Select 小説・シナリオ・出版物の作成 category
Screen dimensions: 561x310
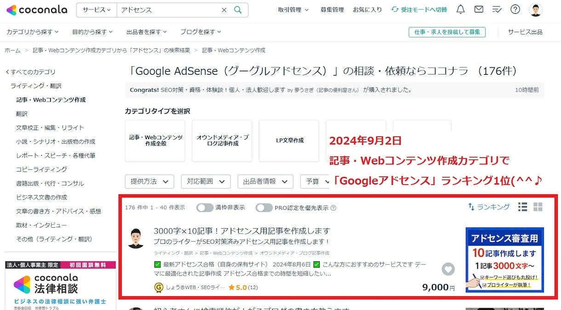[56, 142]
